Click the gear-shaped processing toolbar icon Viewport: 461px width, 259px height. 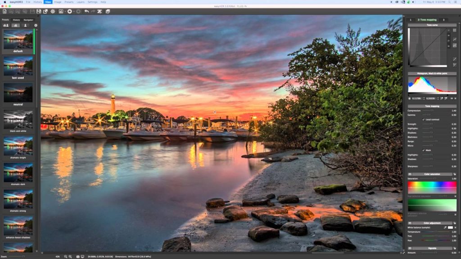point(53,11)
